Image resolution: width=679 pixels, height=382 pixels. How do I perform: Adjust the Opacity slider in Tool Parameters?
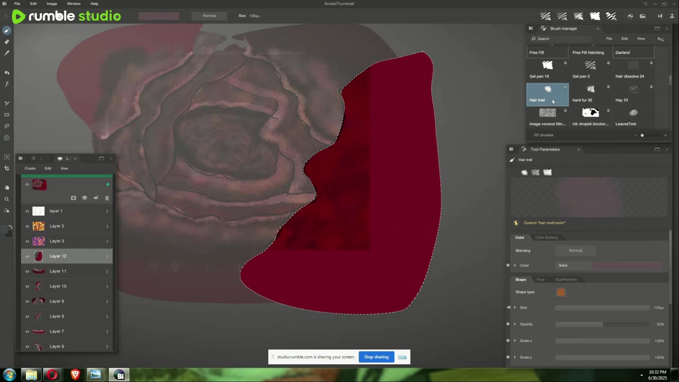602,324
